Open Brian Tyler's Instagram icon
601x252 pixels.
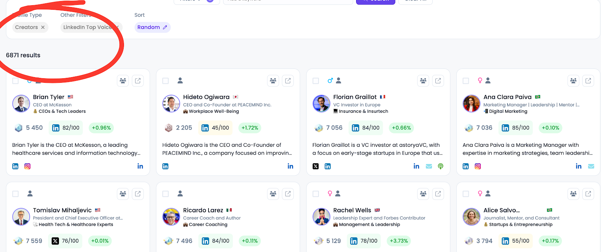tap(27, 166)
